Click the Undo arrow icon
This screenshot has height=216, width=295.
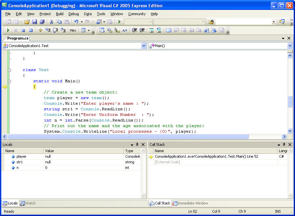(76, 22)
